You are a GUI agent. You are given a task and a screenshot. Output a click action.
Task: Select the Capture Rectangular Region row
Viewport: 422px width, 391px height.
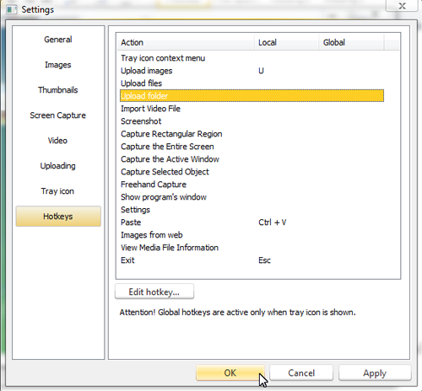click(x=252, y=134)
